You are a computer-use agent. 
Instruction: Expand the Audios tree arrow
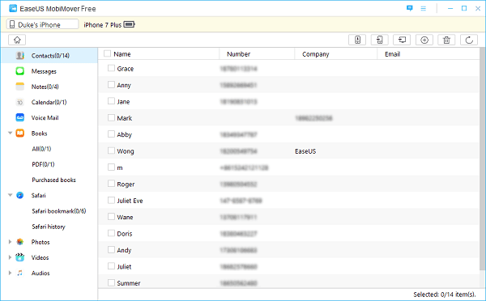pos(10,273)
